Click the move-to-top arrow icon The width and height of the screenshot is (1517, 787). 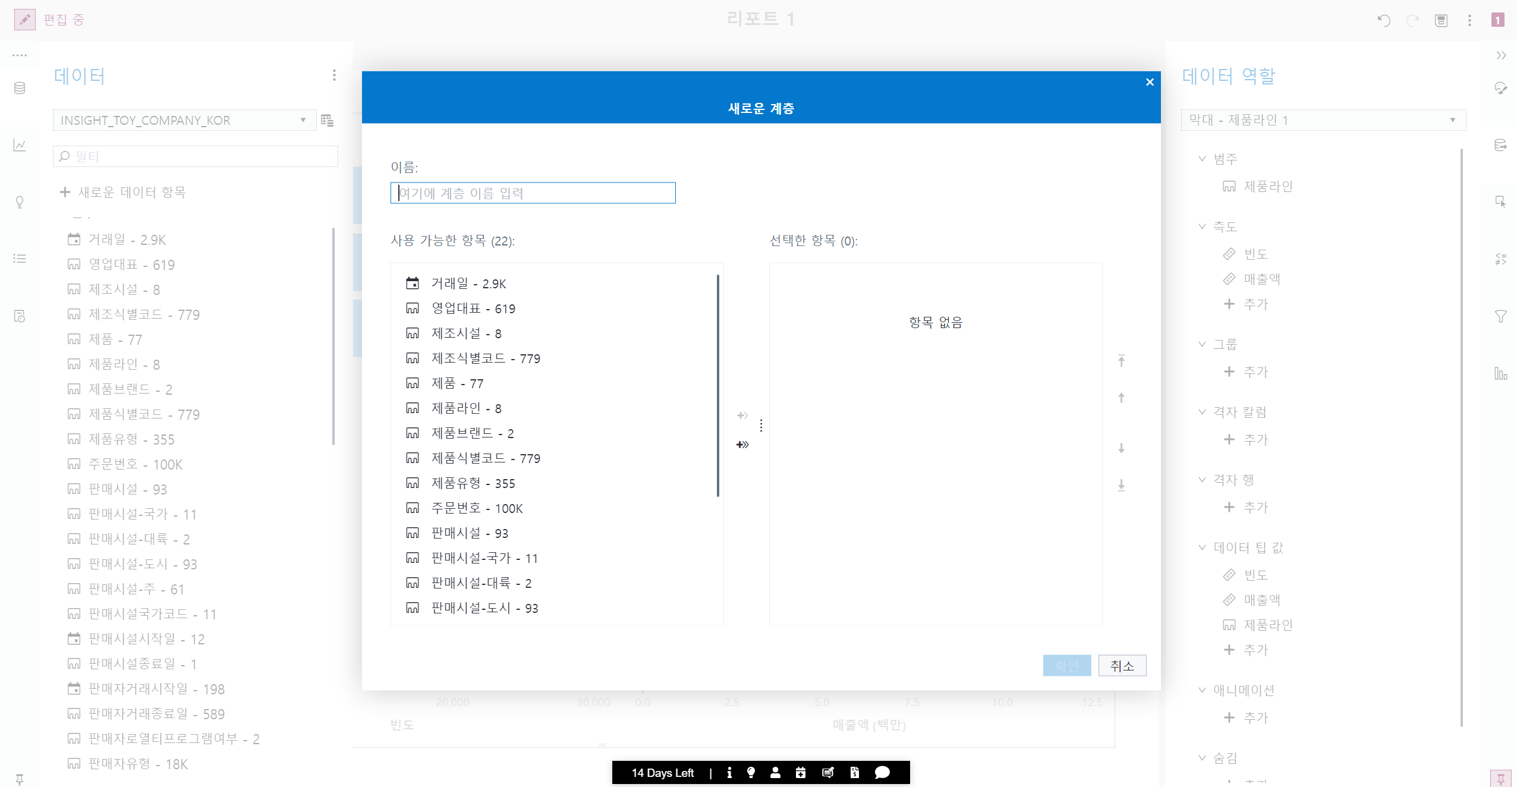click(x=1121, y=361)
